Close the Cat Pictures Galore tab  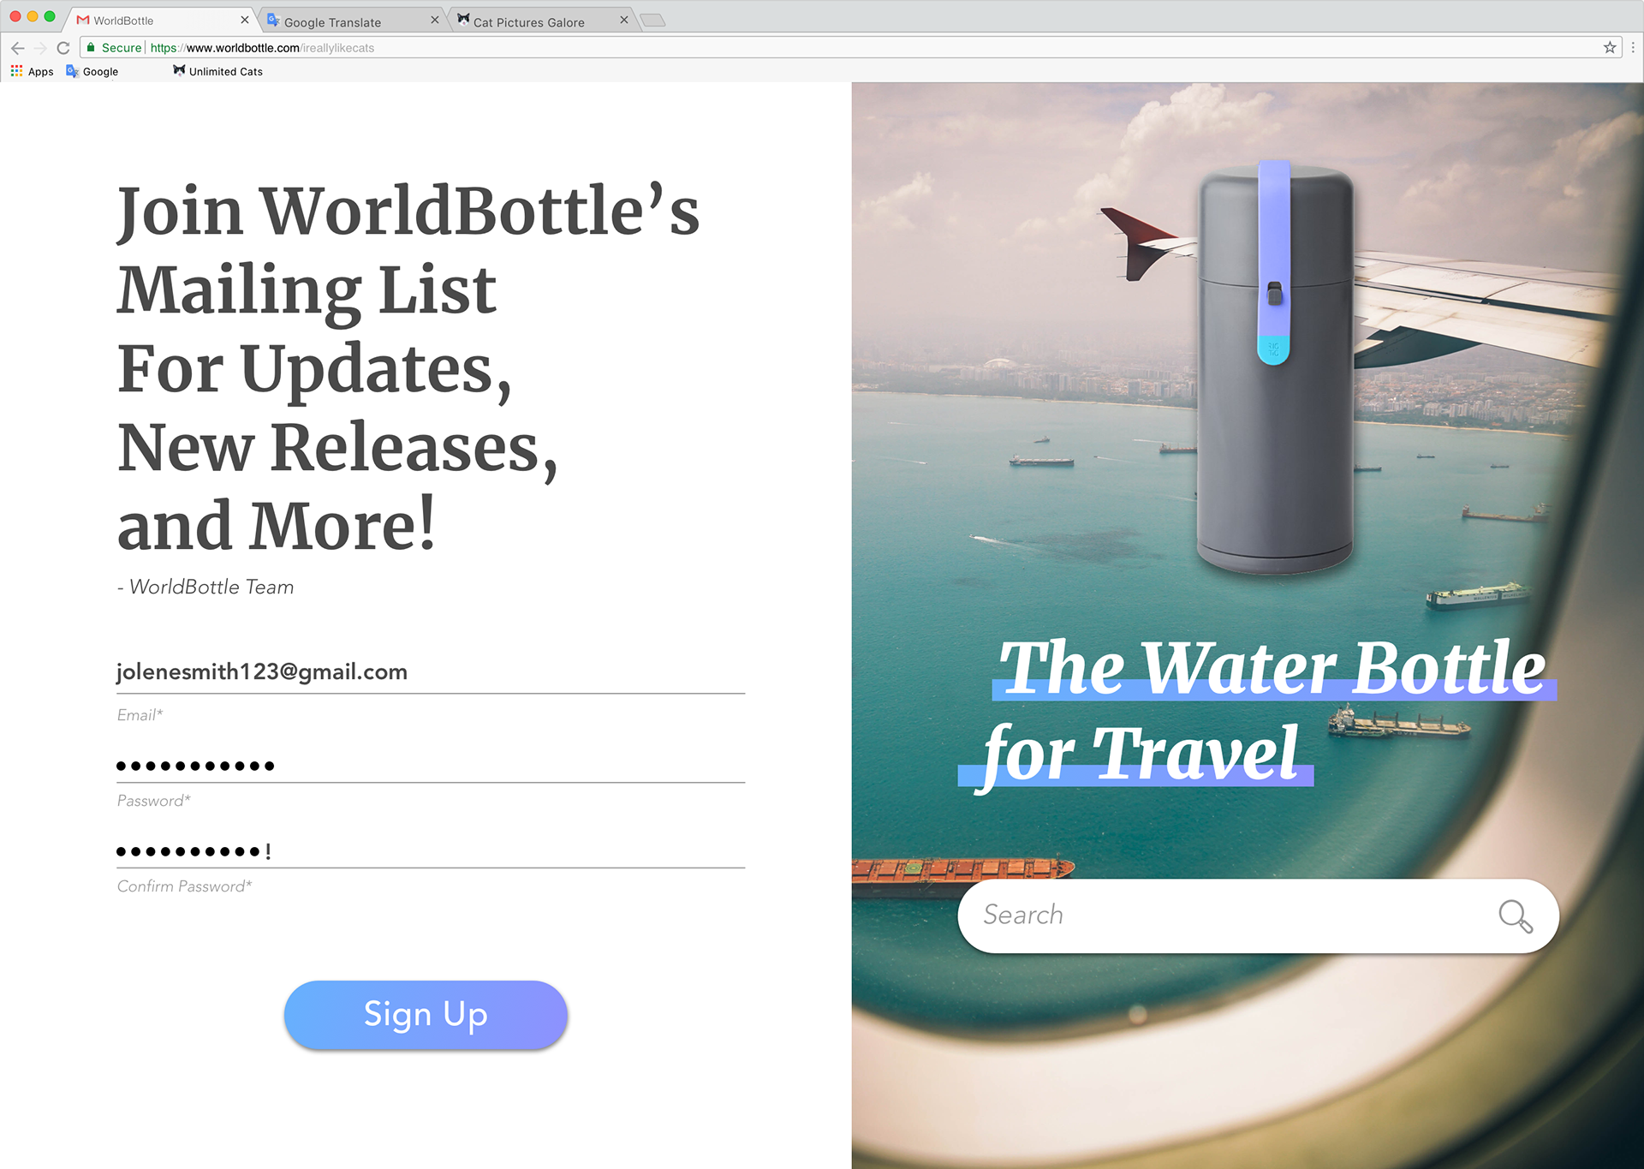tap(623, 20)
